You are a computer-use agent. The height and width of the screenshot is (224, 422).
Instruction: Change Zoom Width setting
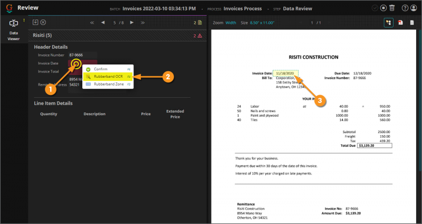pos(231,23)
